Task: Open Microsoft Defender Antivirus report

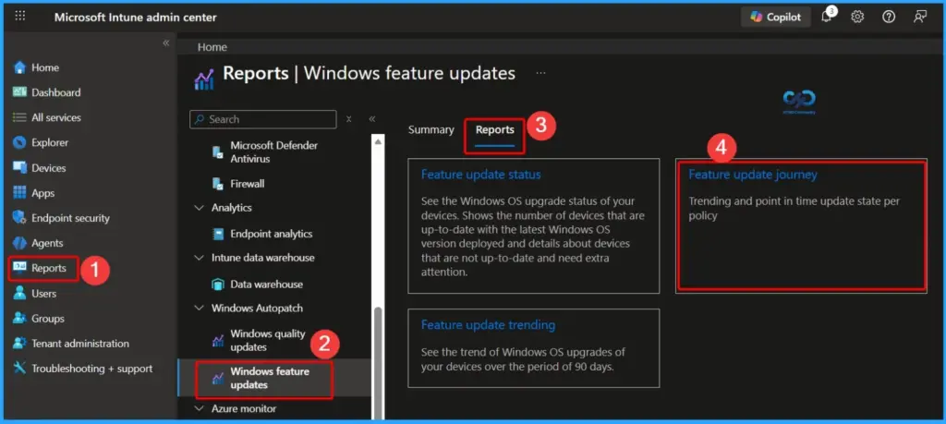Action: (x=273, y=152)
